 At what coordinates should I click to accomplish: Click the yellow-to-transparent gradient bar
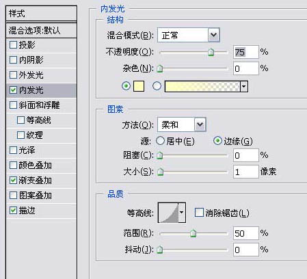(x=202, y=86)
